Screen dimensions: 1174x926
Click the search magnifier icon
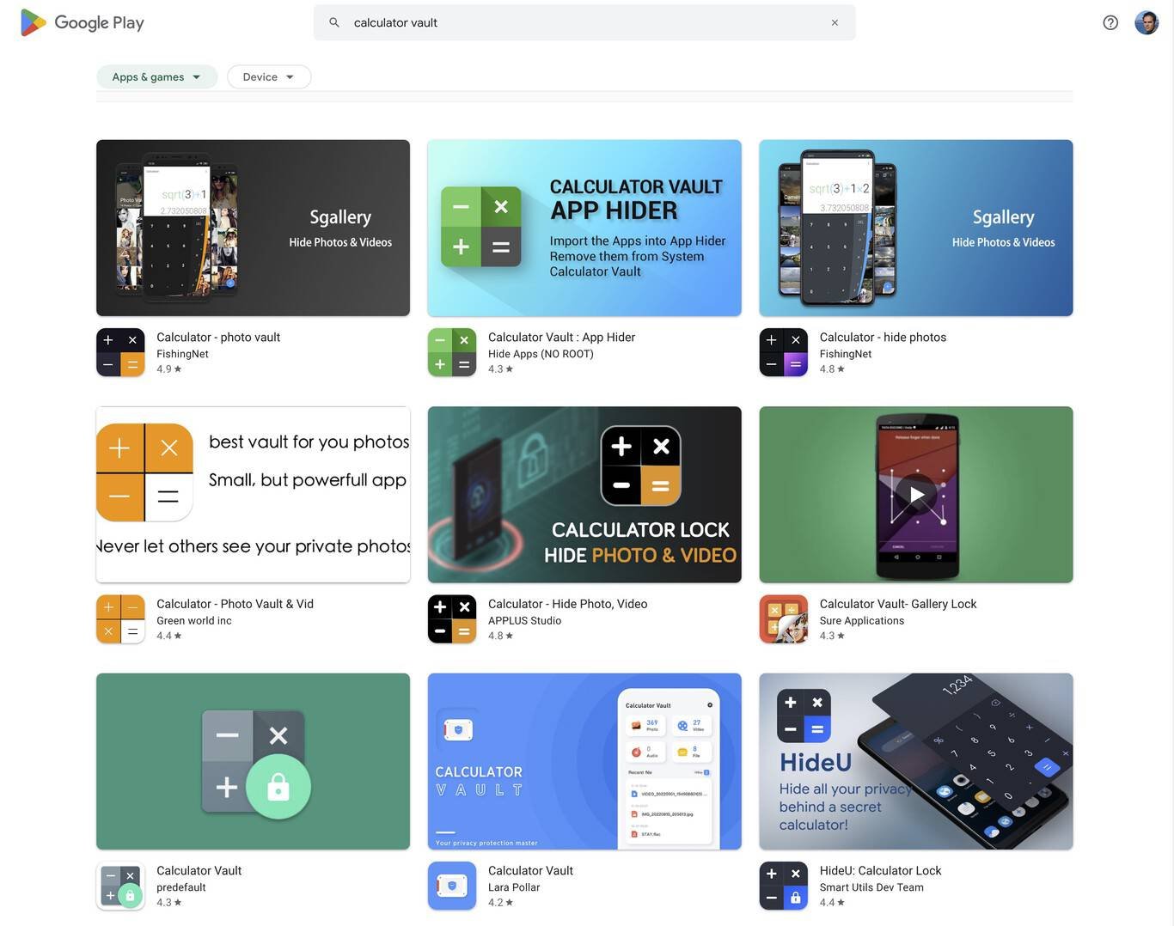tap(334, 22)
